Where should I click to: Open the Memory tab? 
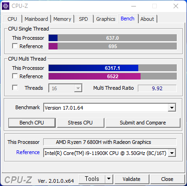point(62,19)
